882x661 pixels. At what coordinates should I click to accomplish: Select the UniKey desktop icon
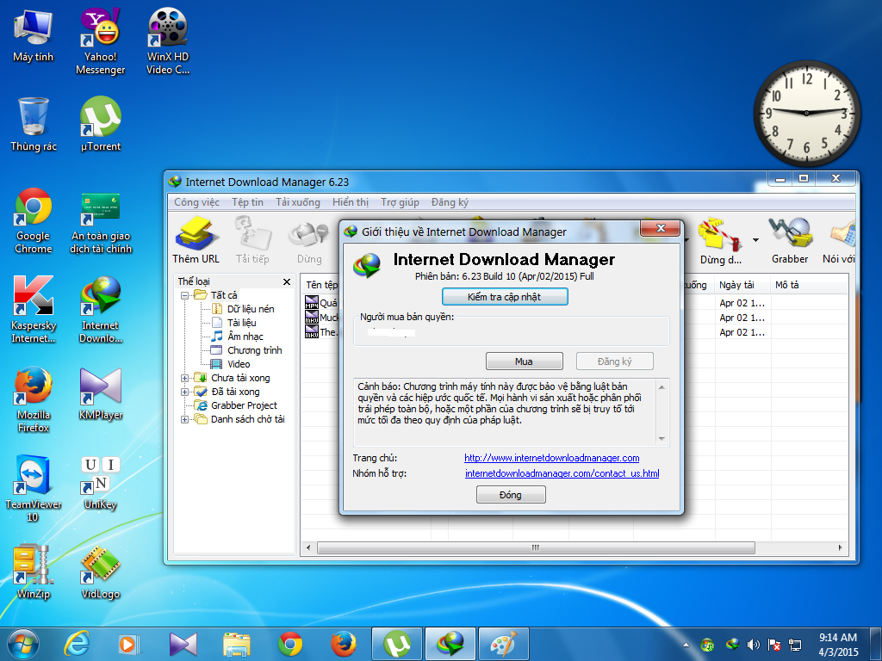pyautogui.click(x=101, y=483)
